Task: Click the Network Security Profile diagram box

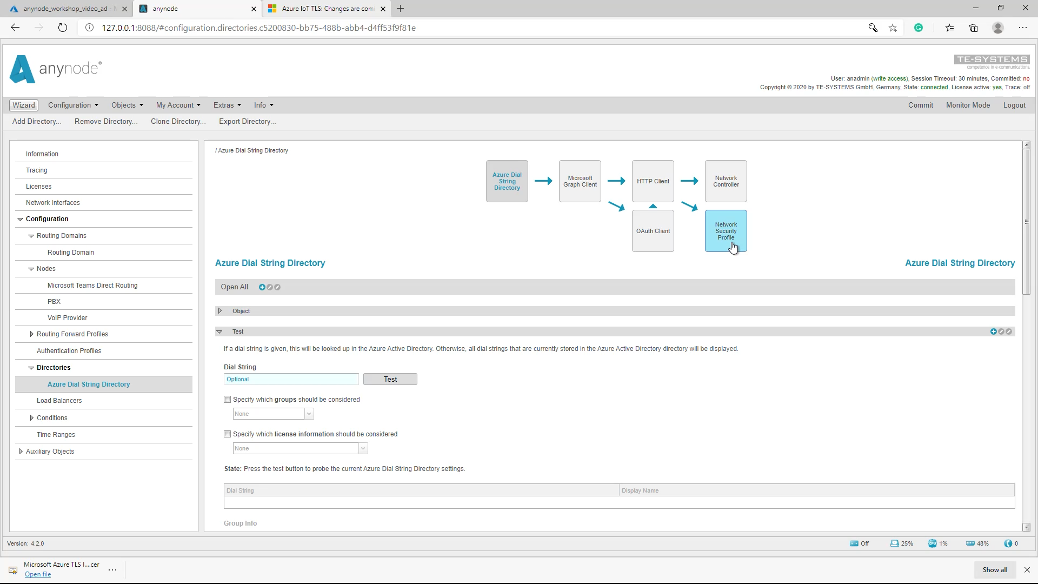Action: [726, 231]
